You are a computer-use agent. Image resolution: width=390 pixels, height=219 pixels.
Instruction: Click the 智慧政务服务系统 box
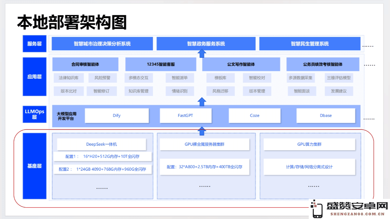[x=206, y=44]
